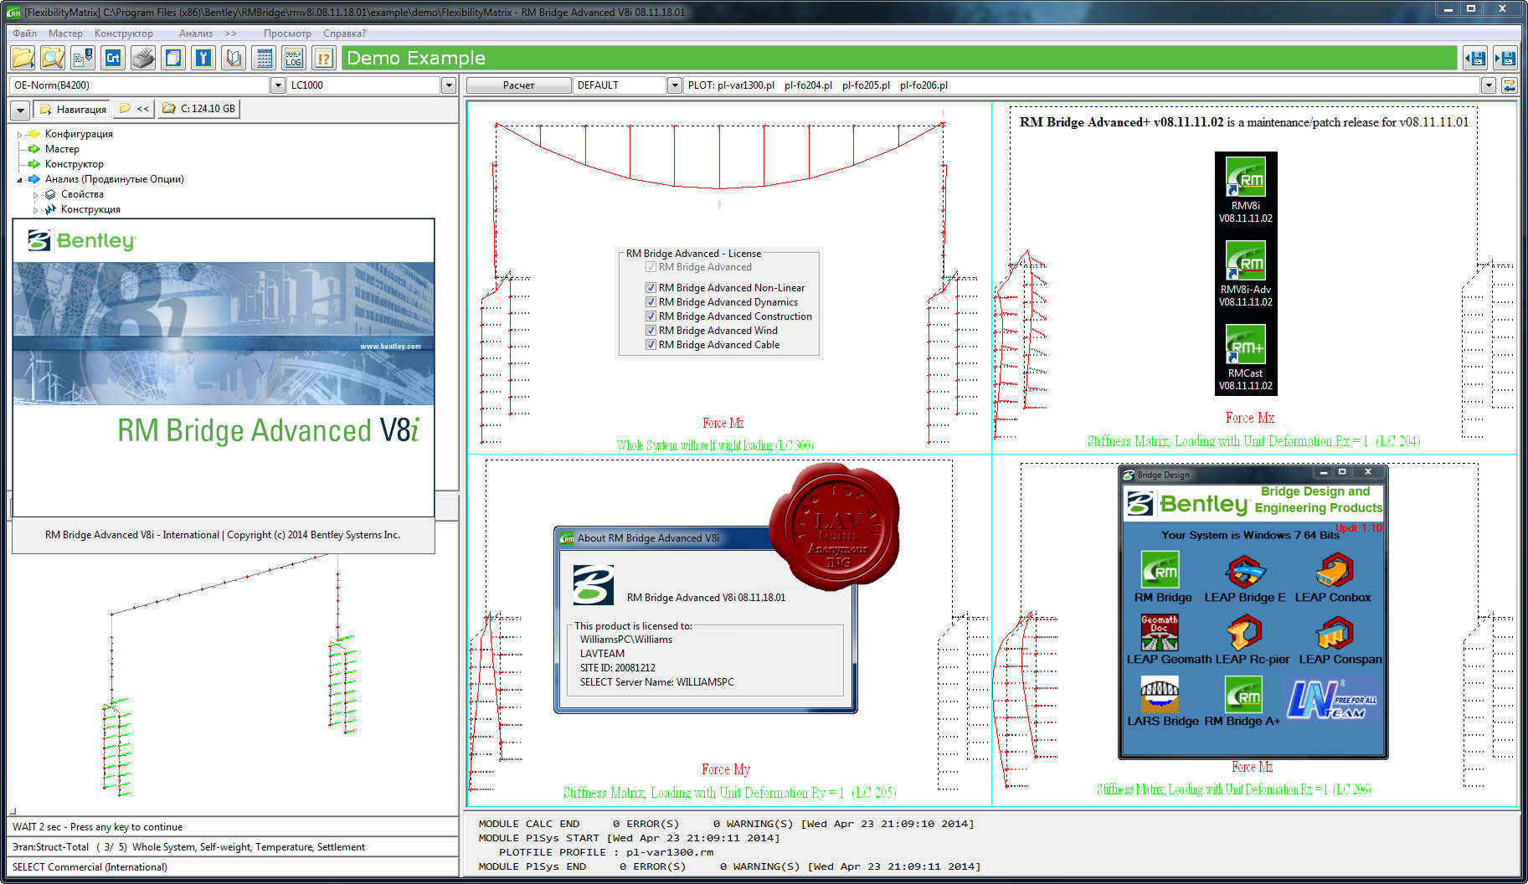Click refresh icon right of PLOT field
1528x884 pixels.
click(1509, 85)
